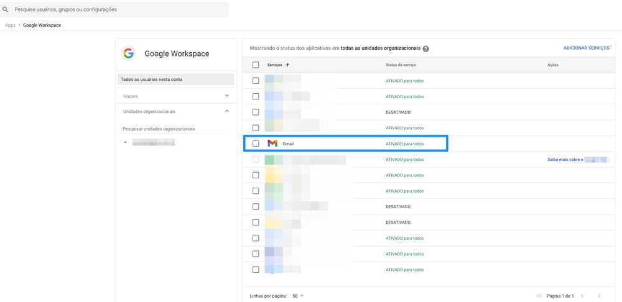The image size is (622, 302).
Task: Click the Google Workspace breadcrumb
Action: point(42,25)
